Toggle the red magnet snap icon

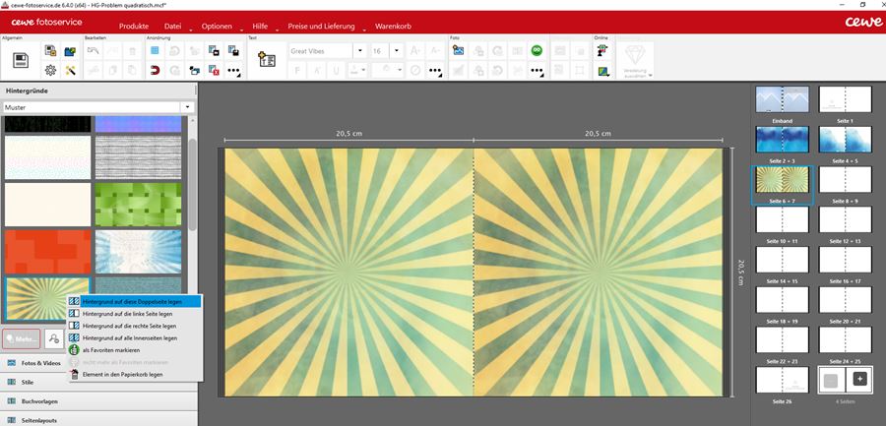tap(154, 70)
